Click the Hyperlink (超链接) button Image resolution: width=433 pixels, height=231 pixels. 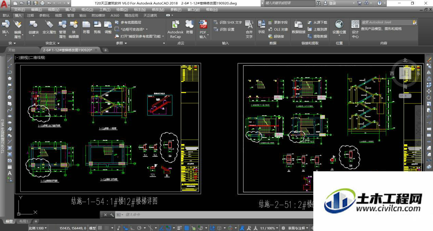click(x=276, y=36)
